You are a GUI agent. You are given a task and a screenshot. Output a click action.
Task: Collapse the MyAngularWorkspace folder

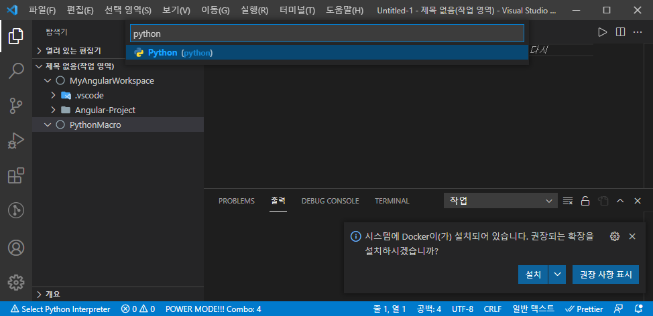point(118,80)
